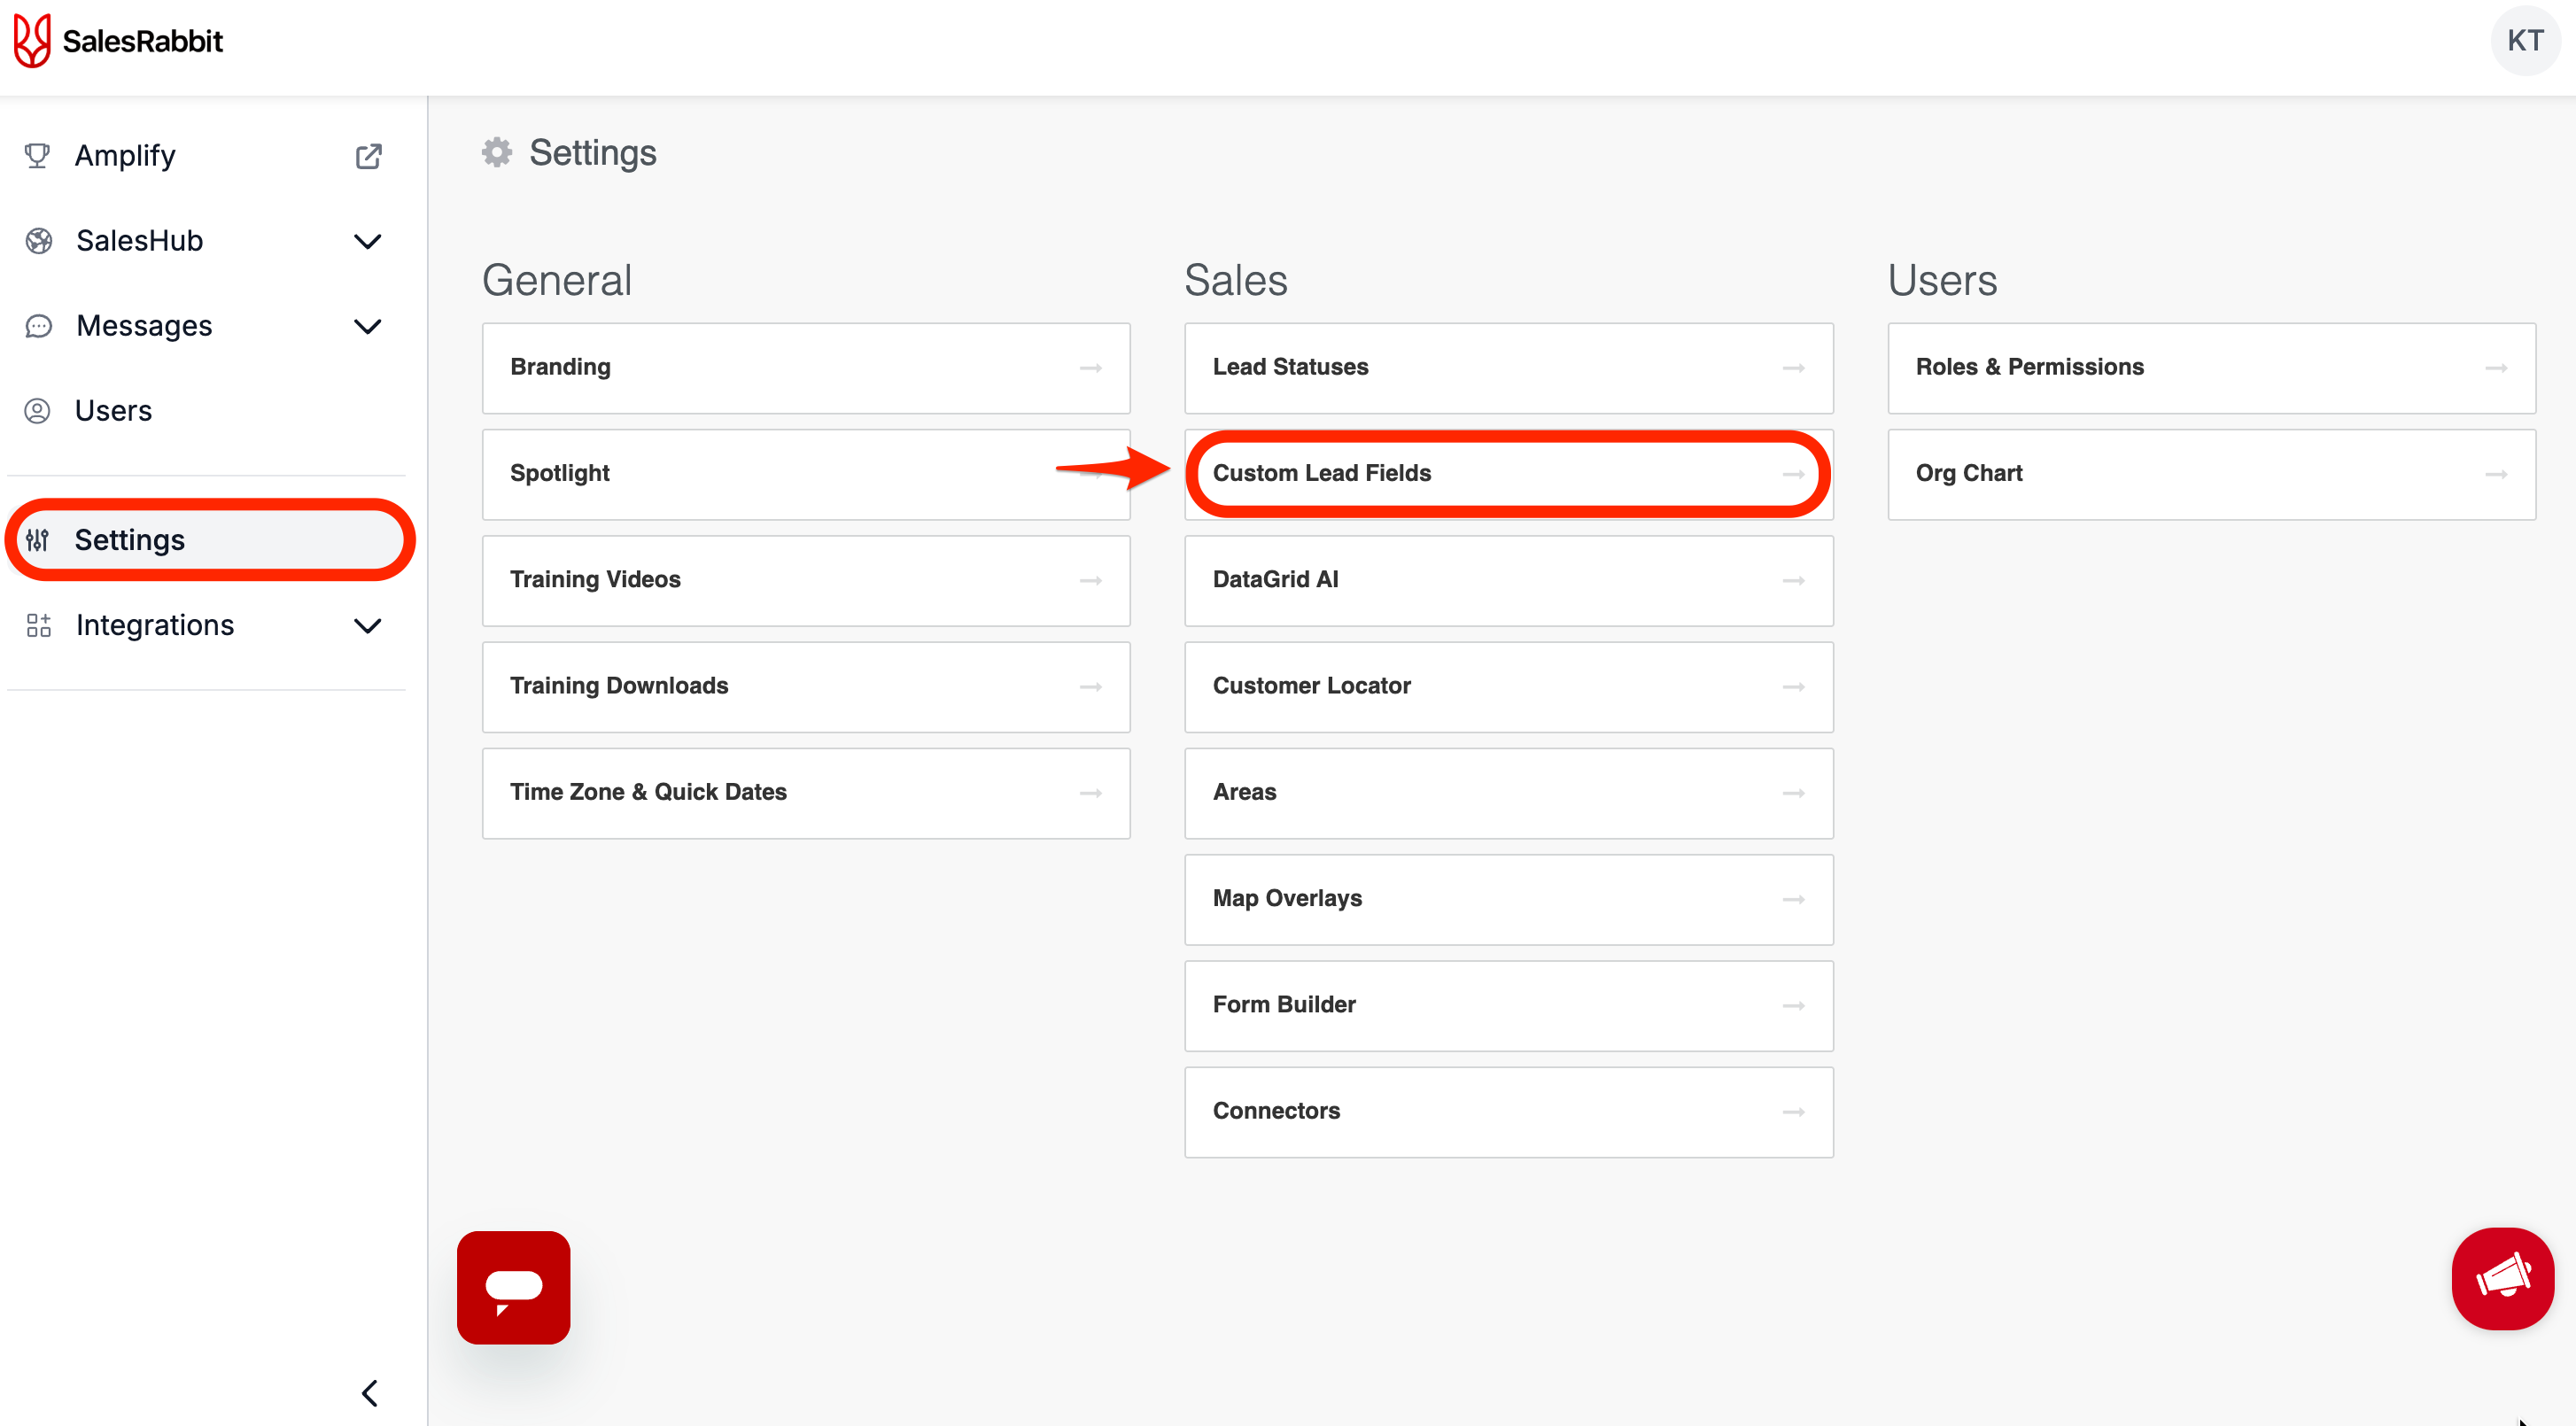Screen dimensions: 2576x1426
Task: Open the red chat support widget
Action: coord(513,1287)
